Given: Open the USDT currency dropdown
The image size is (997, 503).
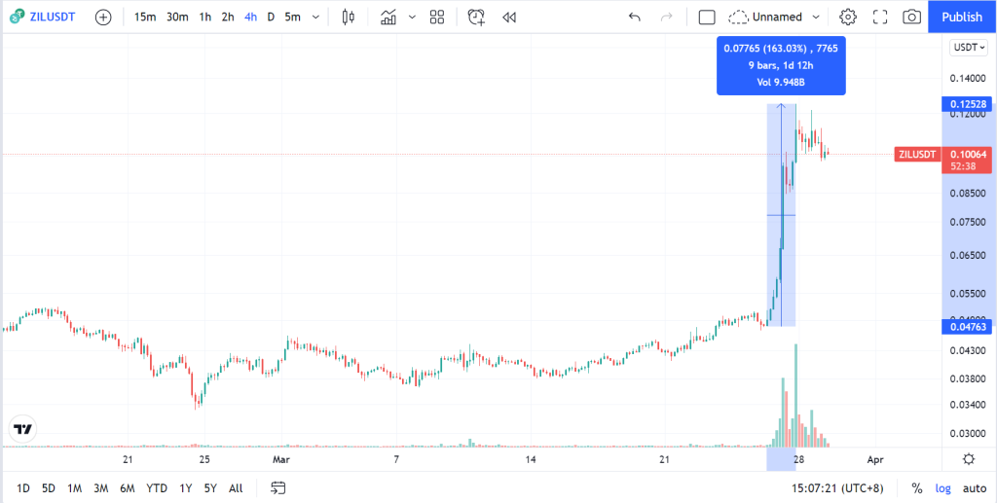Looking at the screenshot, I should click(968, 48).
